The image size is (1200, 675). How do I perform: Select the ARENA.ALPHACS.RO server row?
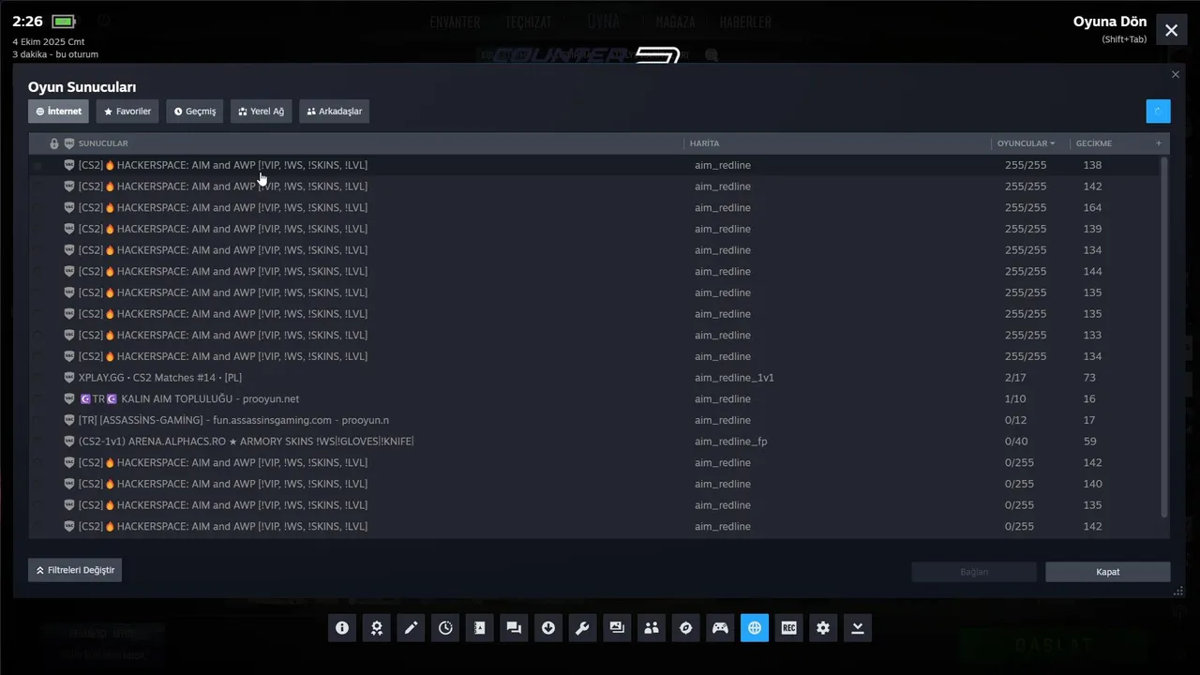click(593, 442)
